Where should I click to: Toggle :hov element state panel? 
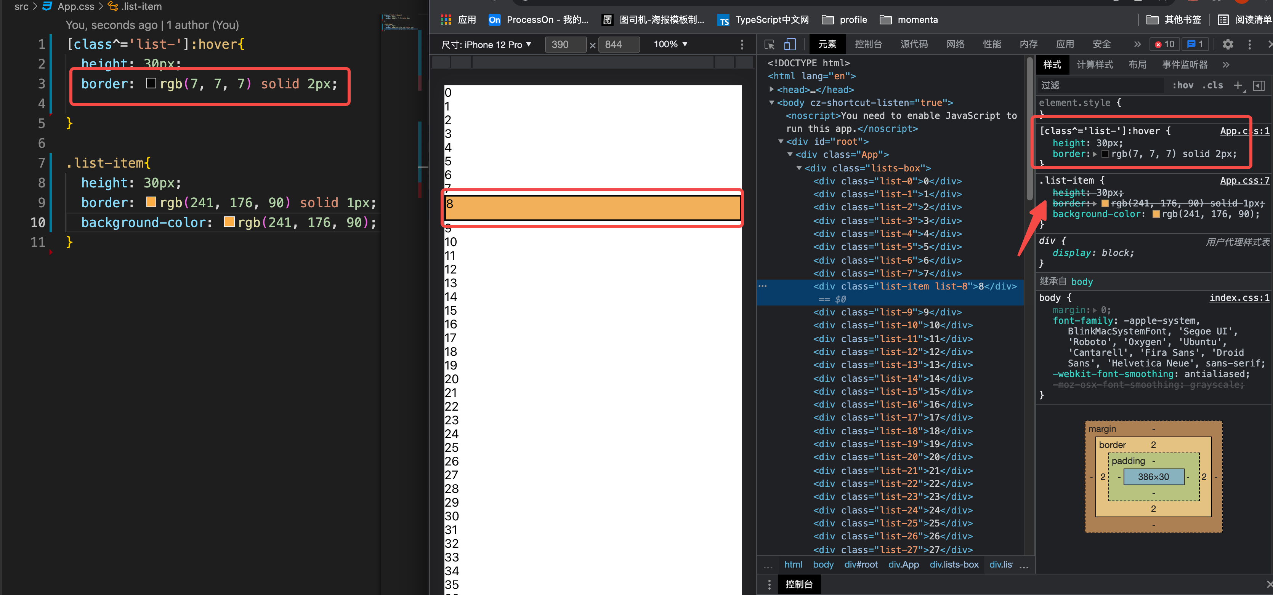click(1183, 85)
